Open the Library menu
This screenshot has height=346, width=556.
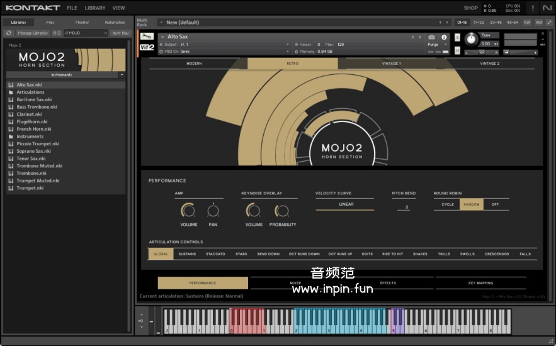pos(95,8)
